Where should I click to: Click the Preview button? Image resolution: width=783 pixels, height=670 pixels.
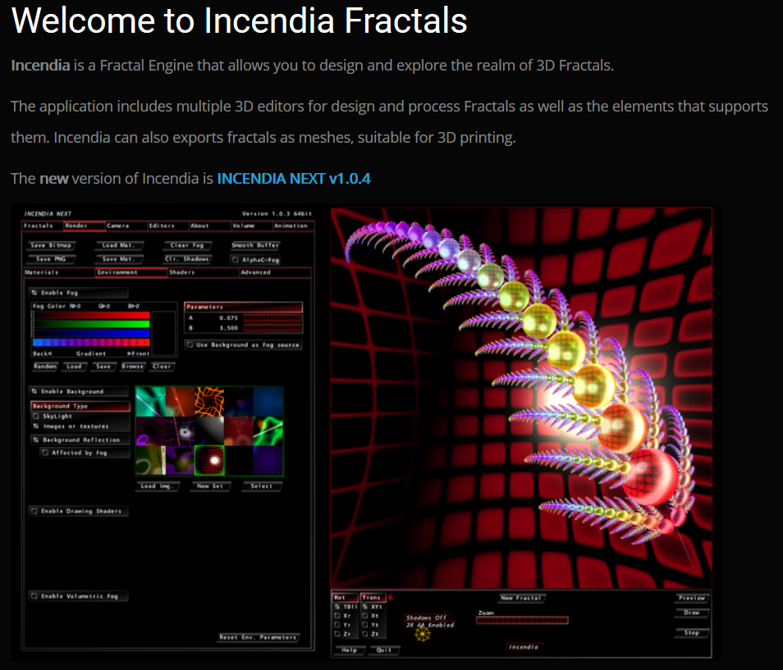pyautogui.click(x=692, y=598)
